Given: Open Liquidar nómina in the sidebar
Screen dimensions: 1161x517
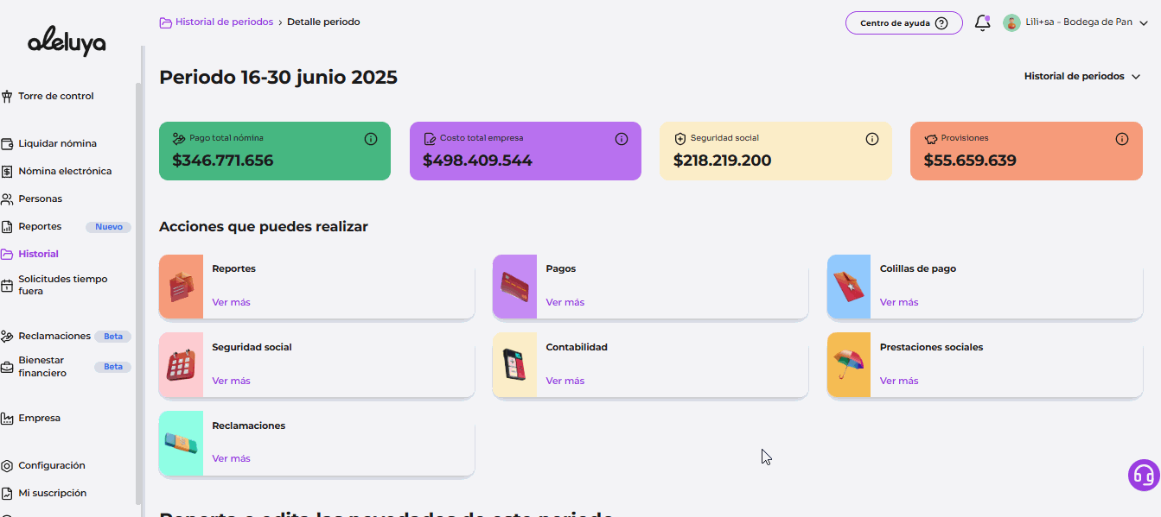Looking at the screenshot, I should [57, 143].
